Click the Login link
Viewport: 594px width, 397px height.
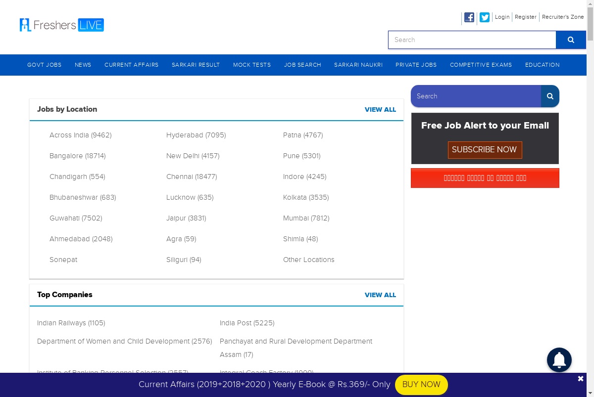[x=502, y=17]
